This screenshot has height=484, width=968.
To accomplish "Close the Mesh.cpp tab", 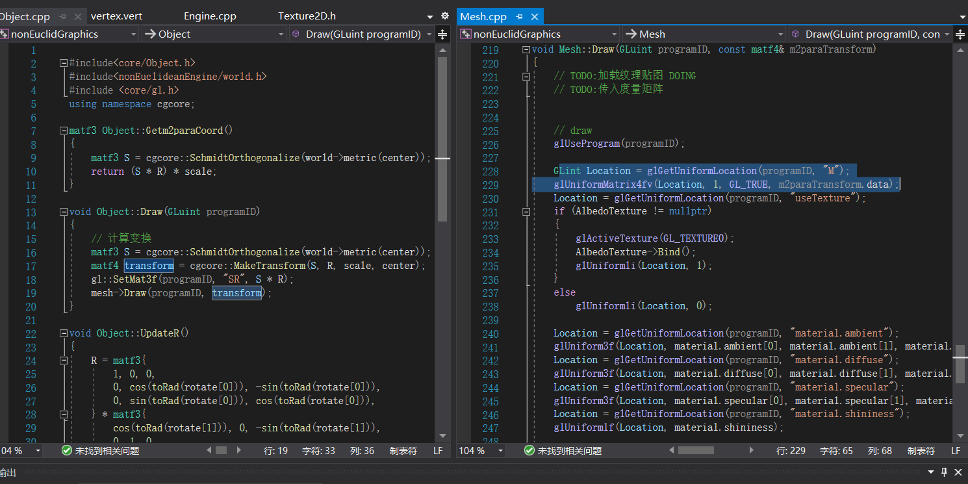I will point(535,16).
